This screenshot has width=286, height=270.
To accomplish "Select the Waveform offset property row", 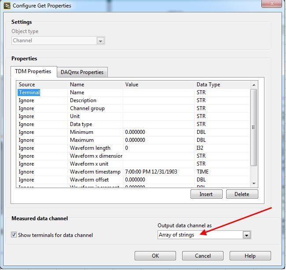I will (x=133, y=180).
